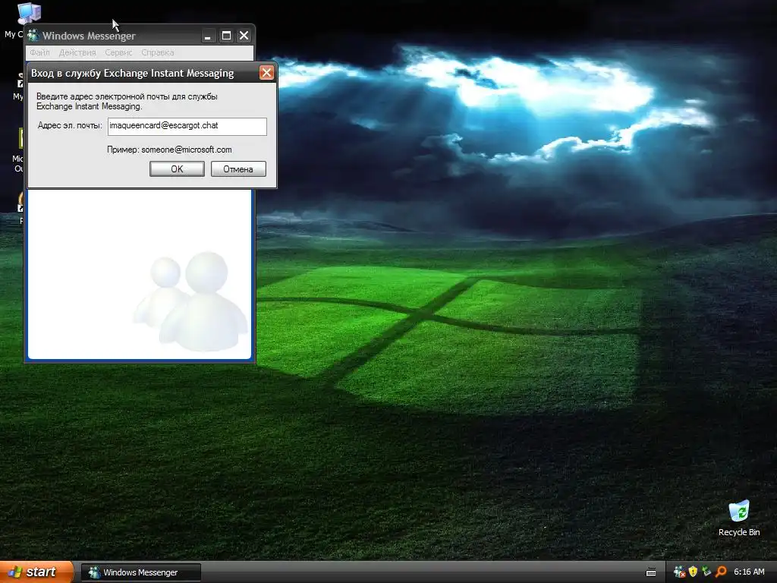Focus the Адрес эл. почты email field

(187, 126)
